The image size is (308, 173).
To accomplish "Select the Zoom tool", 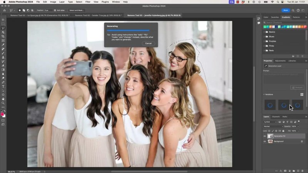I will pos(3,103).
